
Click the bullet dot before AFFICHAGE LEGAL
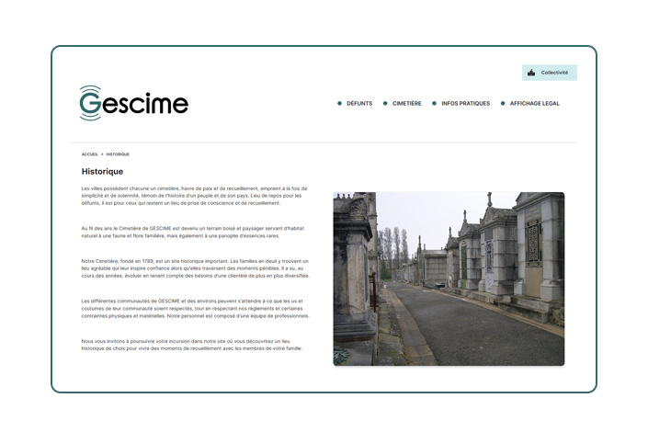pos(503,104)
